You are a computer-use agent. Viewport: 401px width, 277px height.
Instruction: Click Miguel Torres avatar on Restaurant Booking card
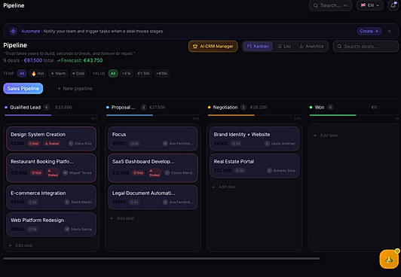(66, 173)
